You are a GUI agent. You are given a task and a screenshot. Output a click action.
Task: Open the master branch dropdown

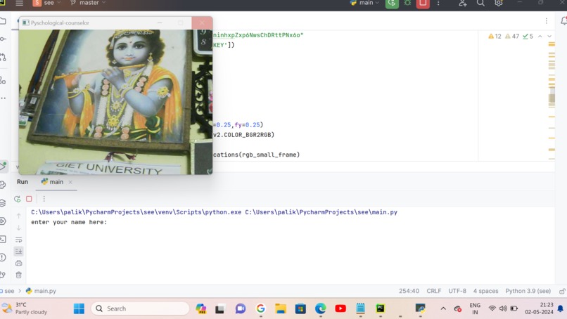point(88,3)
